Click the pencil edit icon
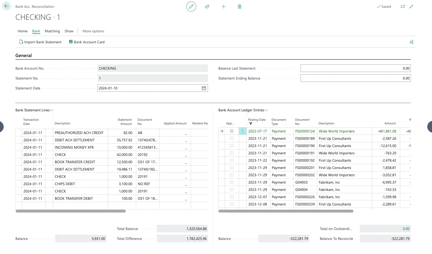Viewport: 432px width, 254px height. [191, 7]
